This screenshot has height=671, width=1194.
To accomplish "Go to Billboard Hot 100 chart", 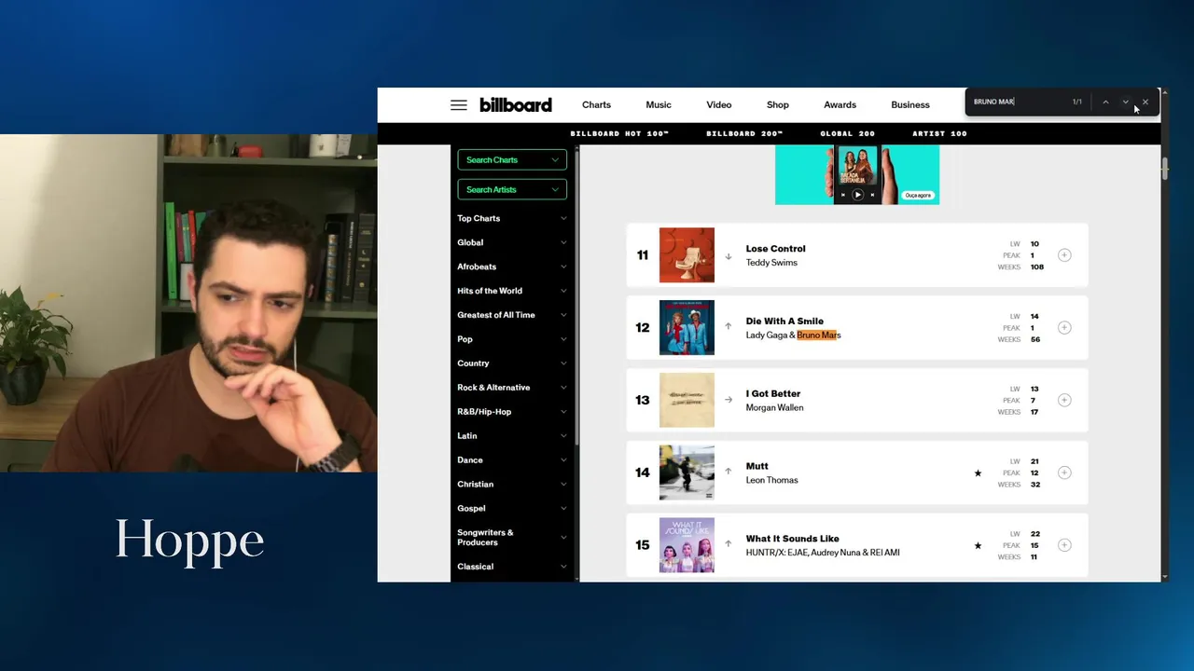I will (619, 134).
